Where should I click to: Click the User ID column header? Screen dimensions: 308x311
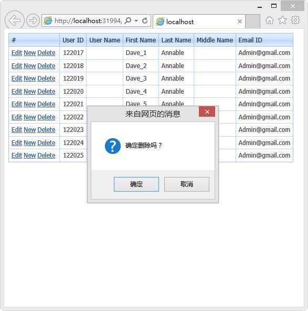73,40
